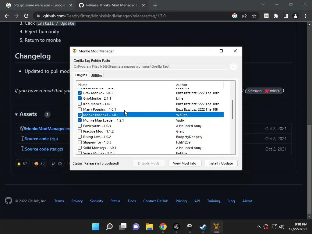Open Pricing footer link

181,201
